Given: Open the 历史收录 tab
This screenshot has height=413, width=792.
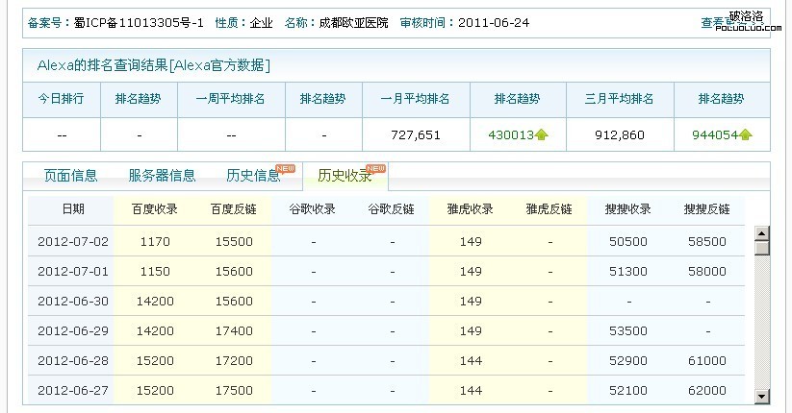Looking at the screenshot, I should point(345,176).
